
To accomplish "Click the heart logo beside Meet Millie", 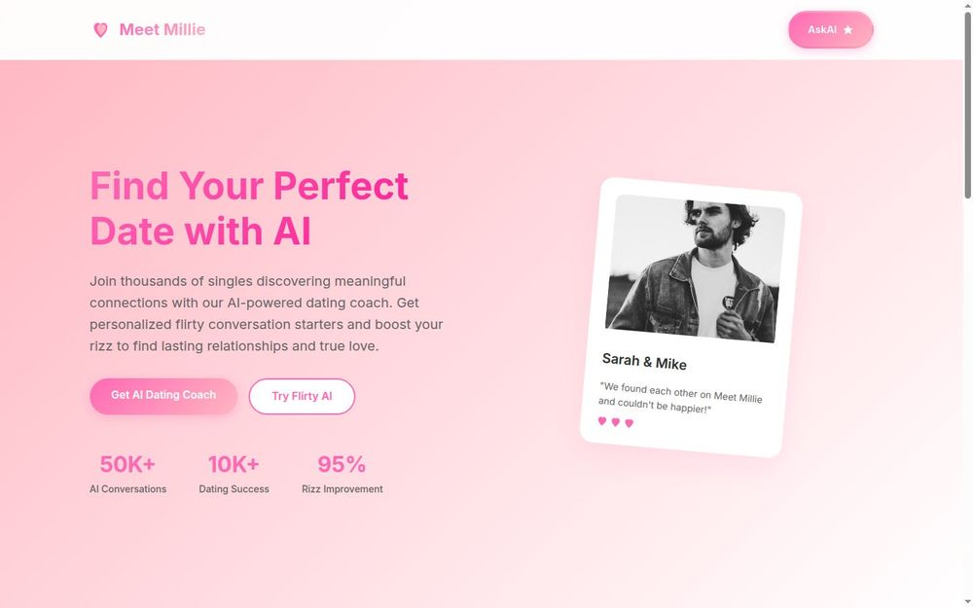I will (x=101, y=29).
